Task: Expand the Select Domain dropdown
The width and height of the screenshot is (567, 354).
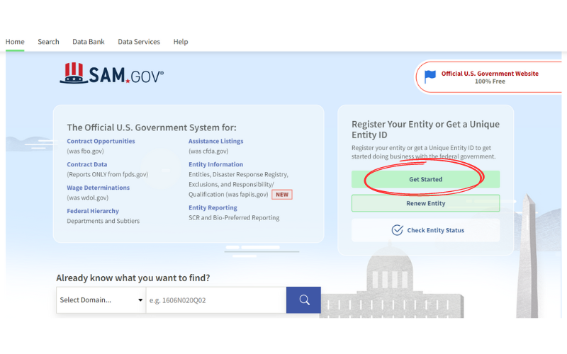Action: pos(101,300)
